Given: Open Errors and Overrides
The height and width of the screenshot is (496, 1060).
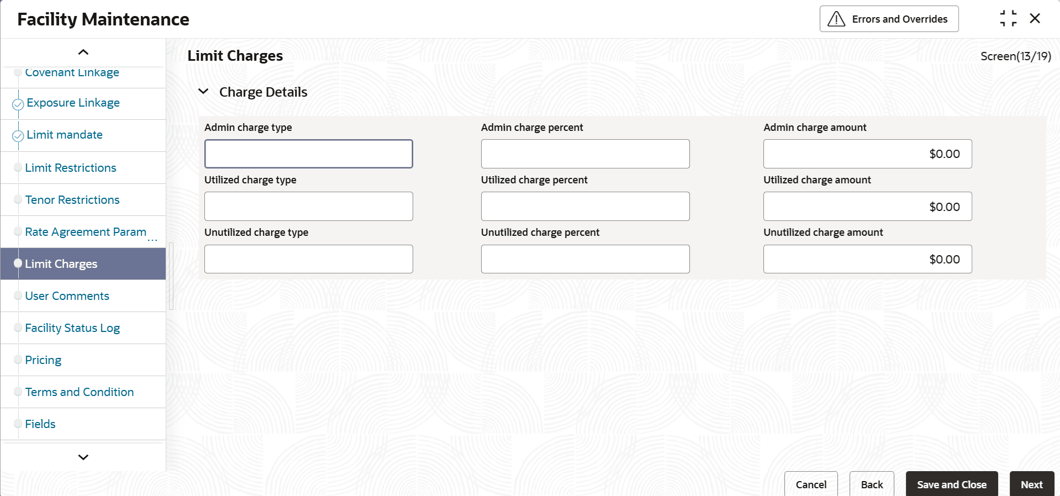Looking at the screenshot, I should pyautogui.click(x=889, y=19).
